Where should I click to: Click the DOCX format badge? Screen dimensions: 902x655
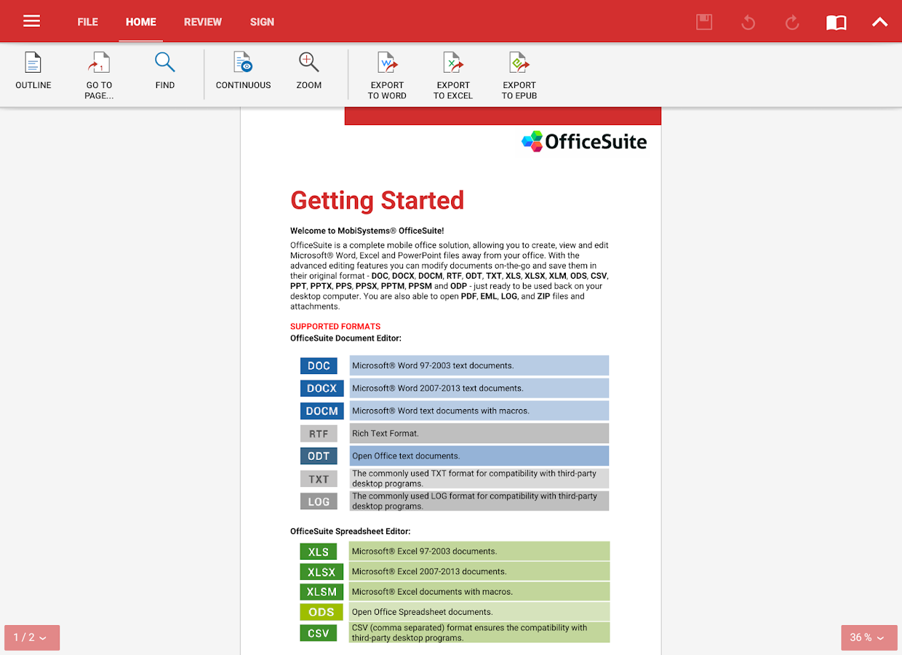point(322,388)
